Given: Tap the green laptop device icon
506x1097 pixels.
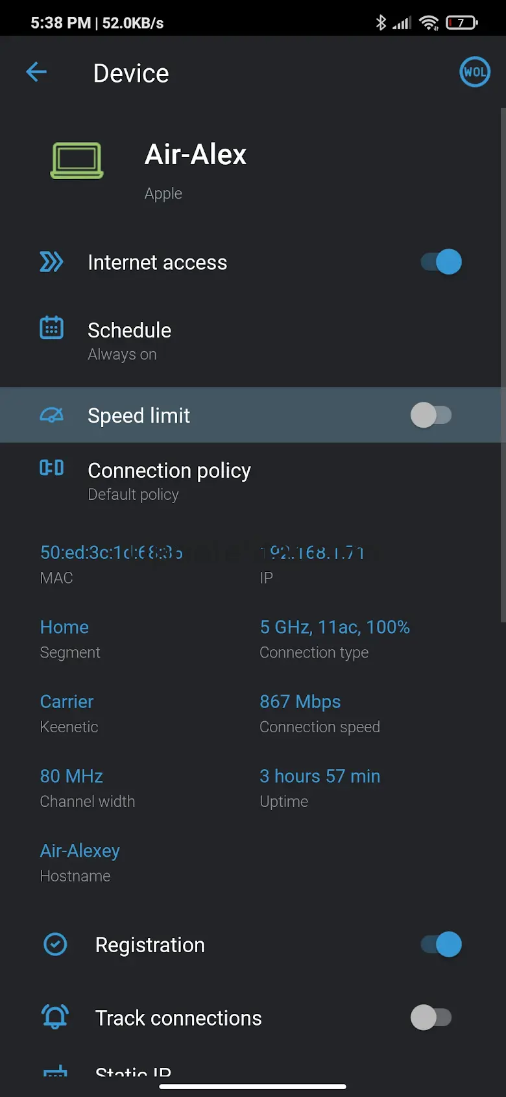Looking at the screenshot, I should click(x=77, y=160).
